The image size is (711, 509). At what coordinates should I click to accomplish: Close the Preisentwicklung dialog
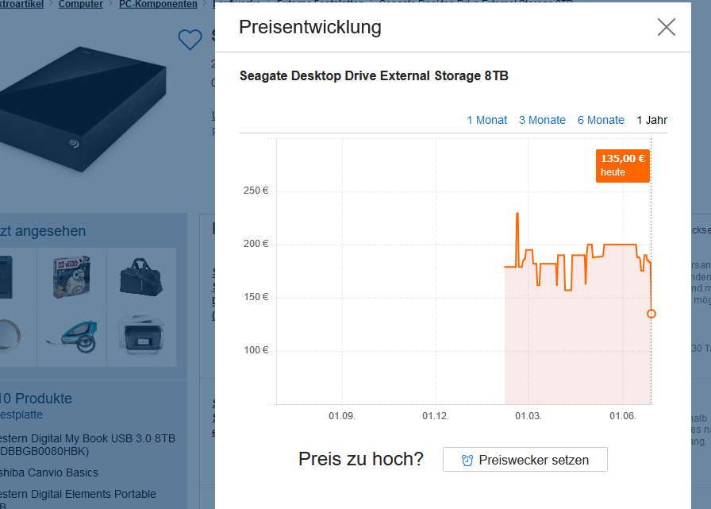pos(667,28)
